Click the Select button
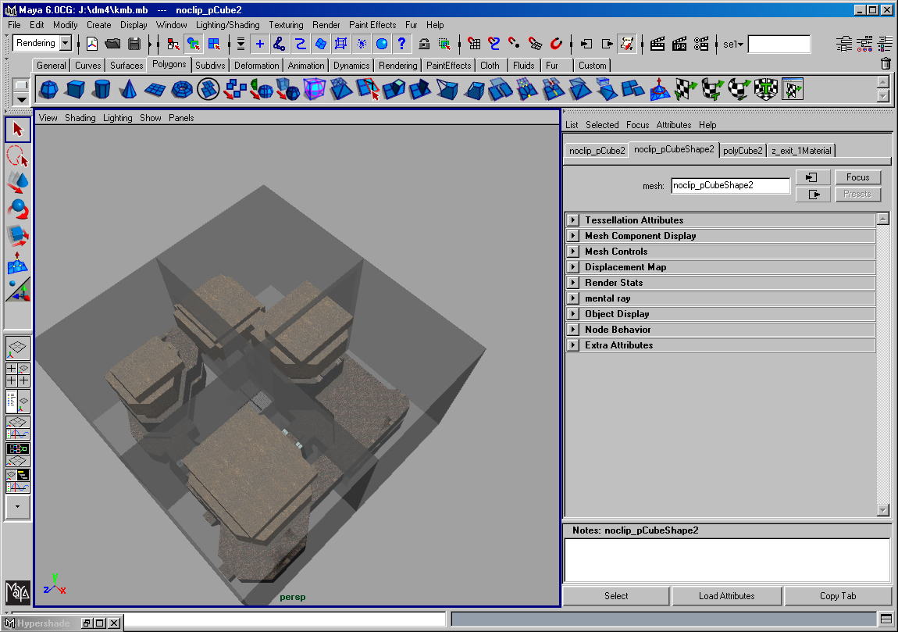Screen dimensions: 898x632 (x=615, y=596)
